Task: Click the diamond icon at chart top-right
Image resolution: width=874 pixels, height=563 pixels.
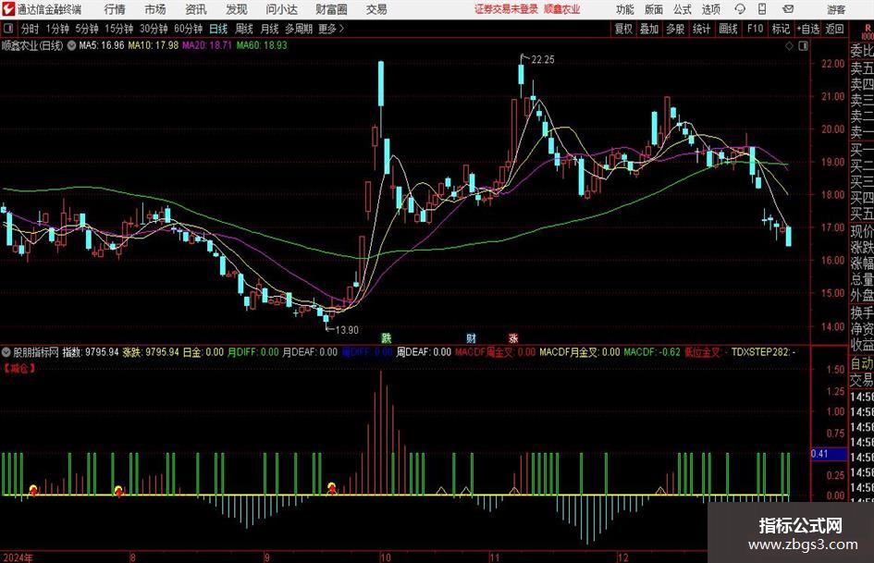Action: coord(789,46)
